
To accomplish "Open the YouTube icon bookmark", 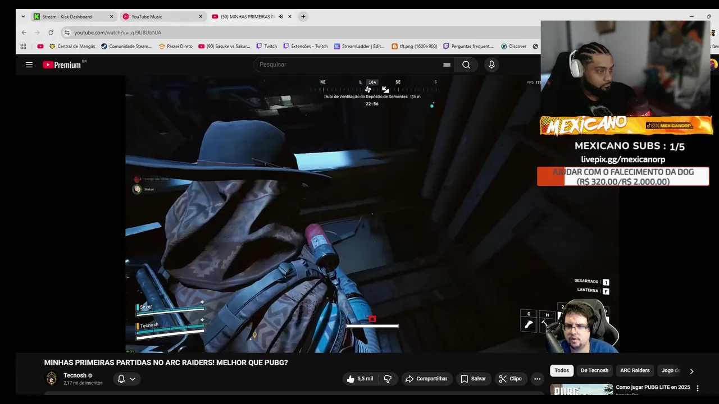I will tap(40, 47).
